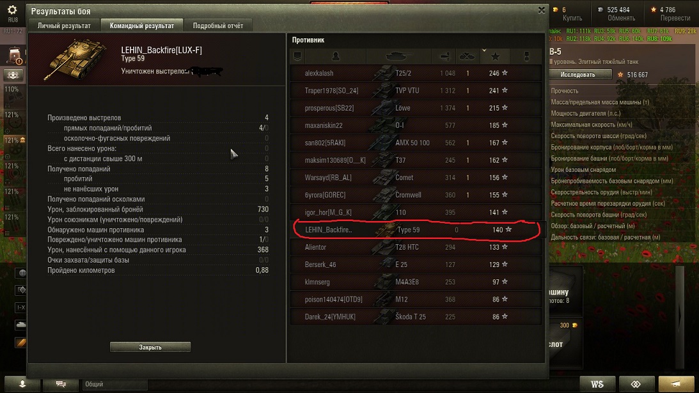Screen dimensions: 699x393
Task: Sort by tank vehicle column icon
Action: point(398,56)
